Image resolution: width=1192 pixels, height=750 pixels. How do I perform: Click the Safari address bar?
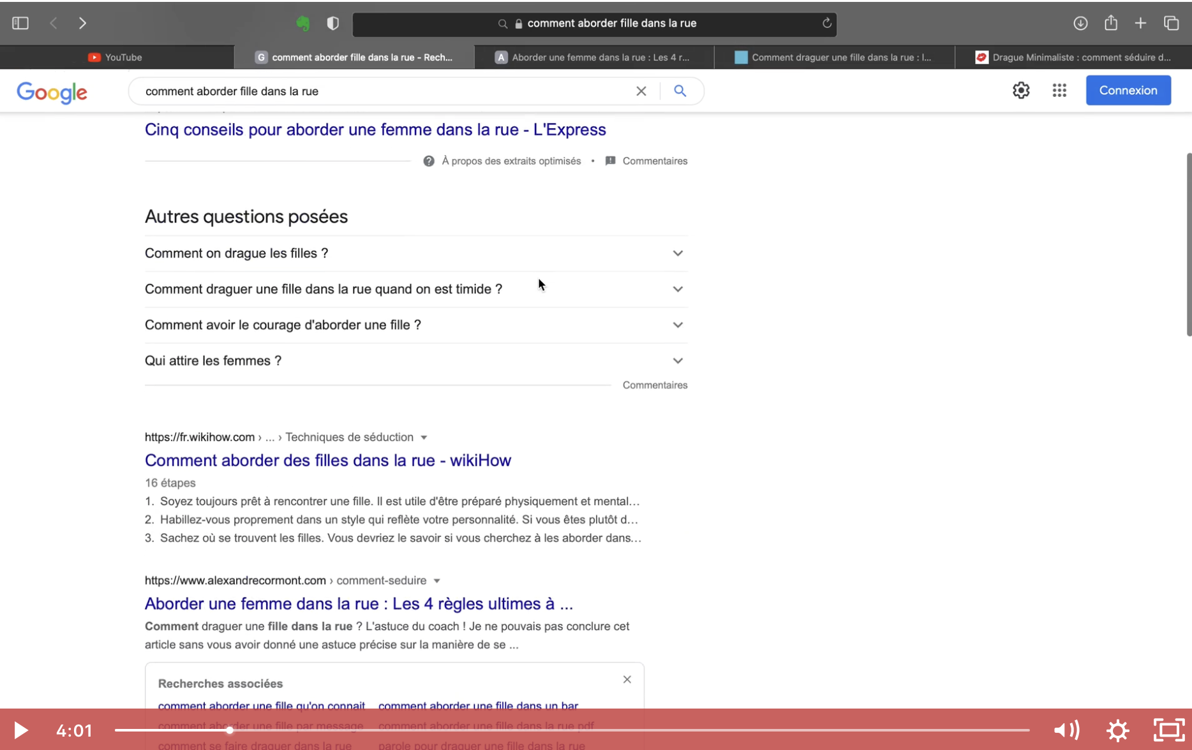[595, 24]
